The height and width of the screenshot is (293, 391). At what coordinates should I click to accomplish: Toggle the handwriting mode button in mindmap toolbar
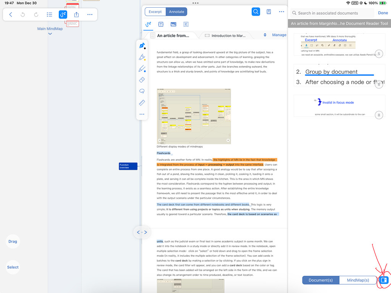(x=63, y=15)
